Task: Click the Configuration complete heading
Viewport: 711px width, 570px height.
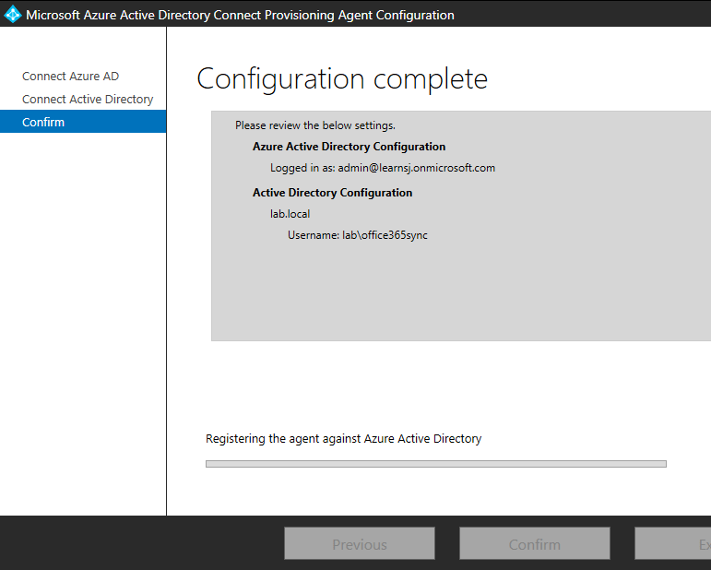Action: tap(341, 79)
